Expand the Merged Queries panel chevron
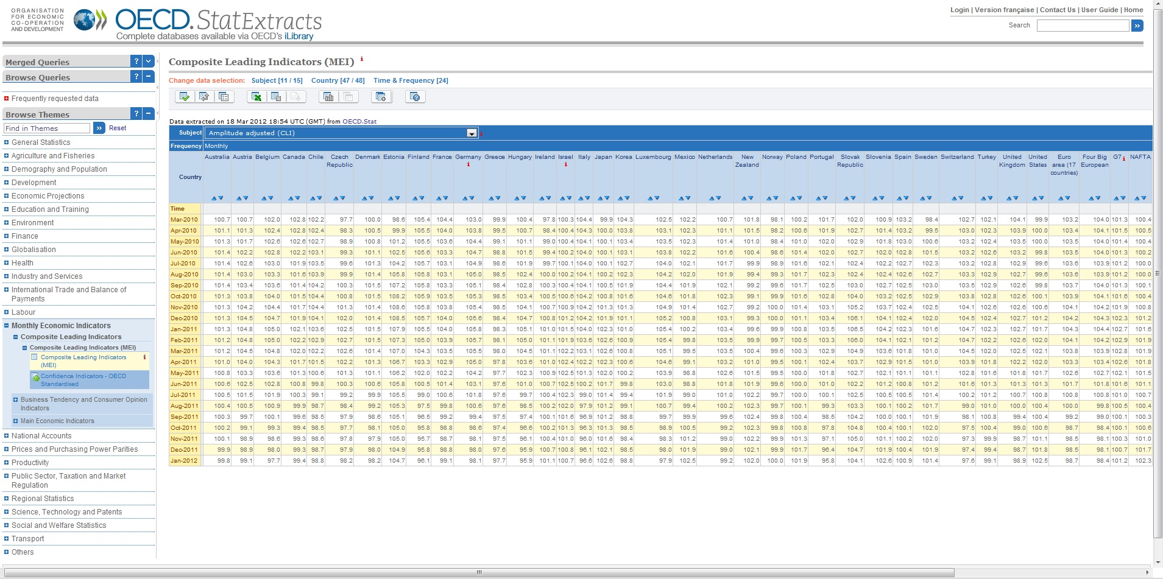 [x=148, y=60]
